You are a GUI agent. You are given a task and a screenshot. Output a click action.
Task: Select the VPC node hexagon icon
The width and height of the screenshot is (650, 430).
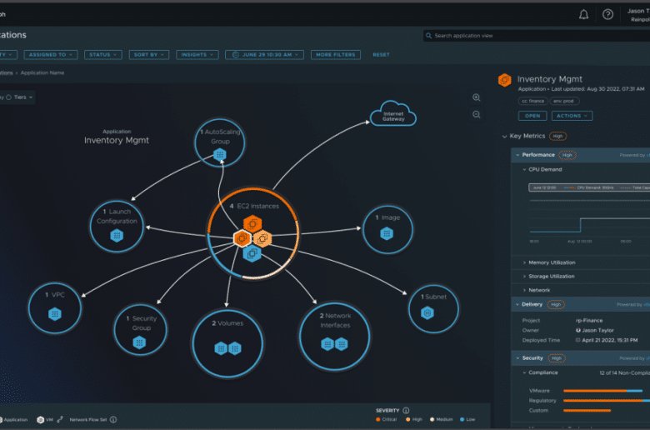coord(55,314)
